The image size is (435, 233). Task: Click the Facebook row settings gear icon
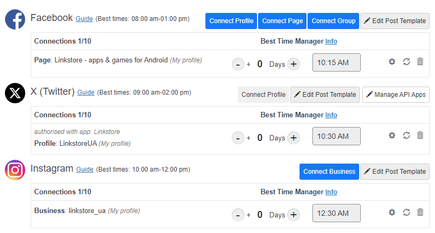coord(392,62)
